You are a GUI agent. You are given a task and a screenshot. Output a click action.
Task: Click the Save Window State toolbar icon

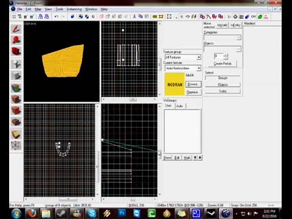click(x=47, y=16)
